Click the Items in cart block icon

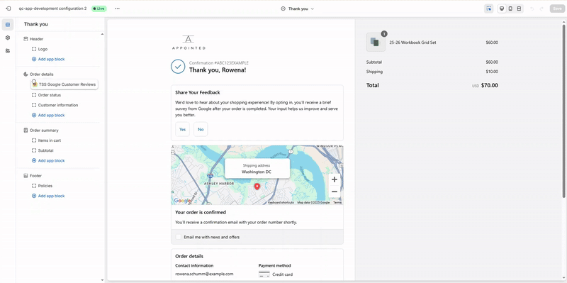(34, 140)
